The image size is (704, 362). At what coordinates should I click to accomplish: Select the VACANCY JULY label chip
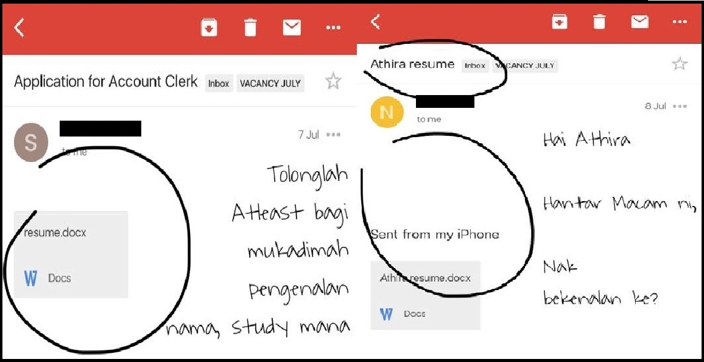pyautogui.click(x=270, y=83)
